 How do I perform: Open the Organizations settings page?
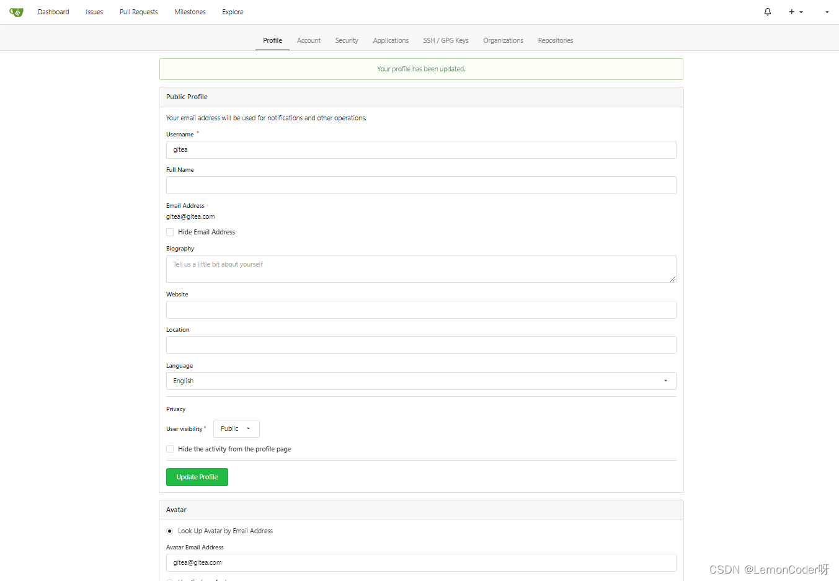tap(503, 40)
